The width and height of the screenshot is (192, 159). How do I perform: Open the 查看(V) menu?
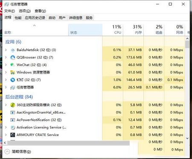(x=40, y=11)
